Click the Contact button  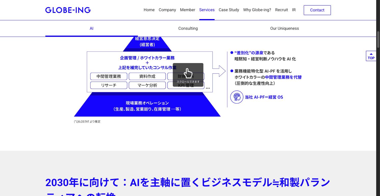[x=317, y=10]
